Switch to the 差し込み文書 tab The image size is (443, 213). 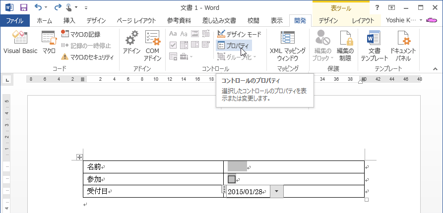[219, 21]
